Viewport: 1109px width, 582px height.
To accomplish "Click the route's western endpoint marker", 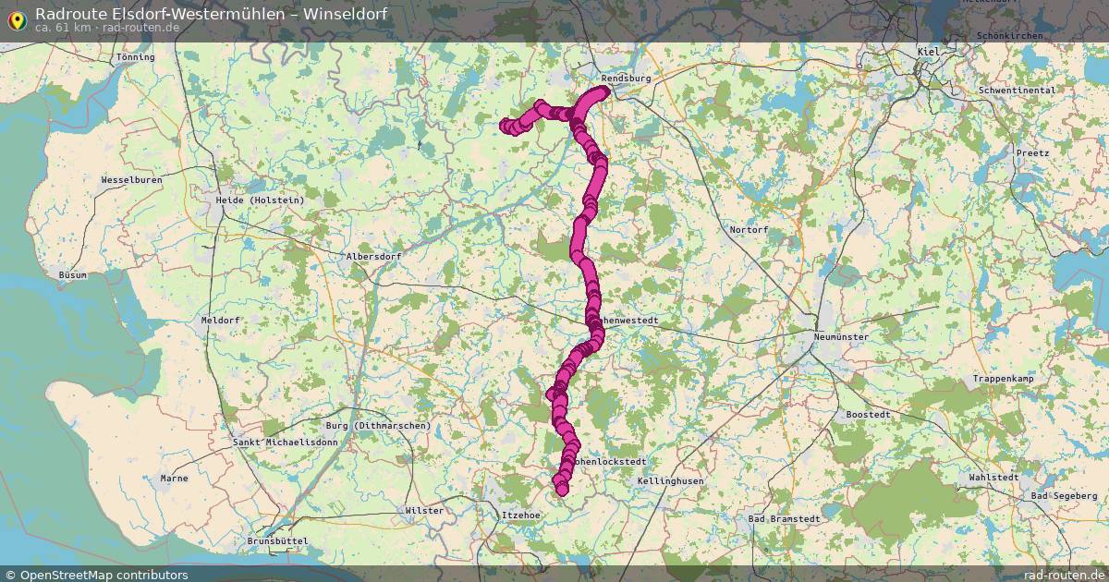I will 506,126.
